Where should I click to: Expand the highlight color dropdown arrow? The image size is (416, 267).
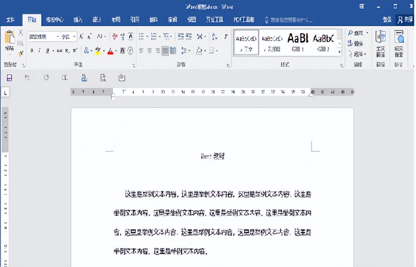pos(103,52)
